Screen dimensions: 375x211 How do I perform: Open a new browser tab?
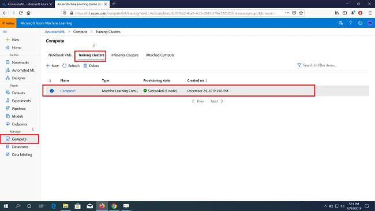(114, 4)
